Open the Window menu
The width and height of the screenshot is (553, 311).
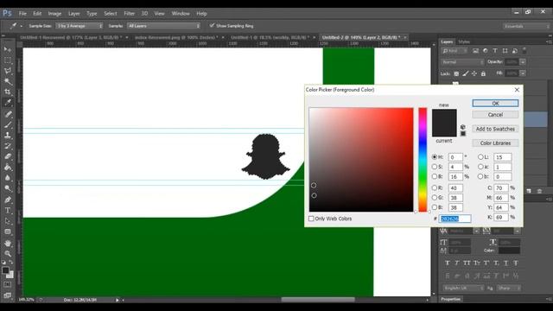181,14
